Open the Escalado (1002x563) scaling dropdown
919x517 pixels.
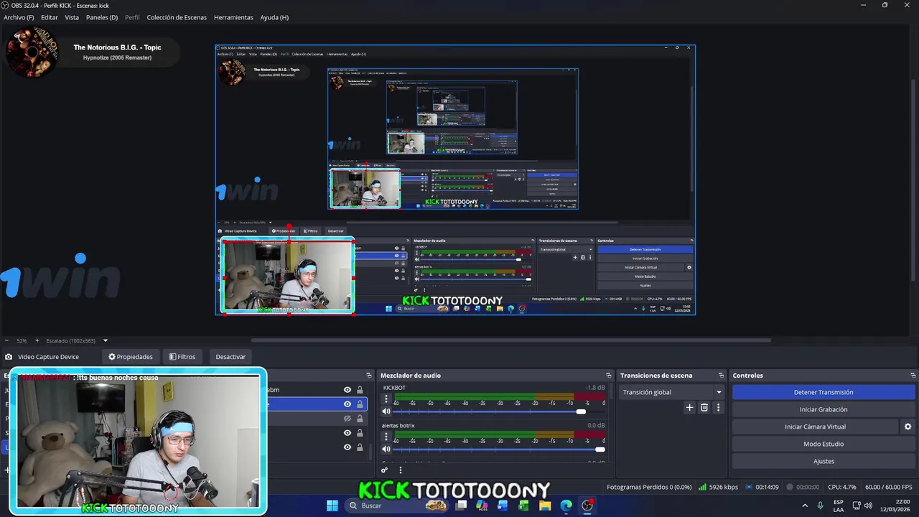pos(77,340)
